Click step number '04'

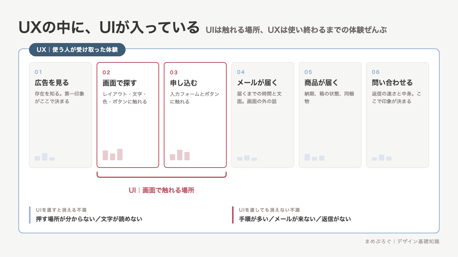241,72
